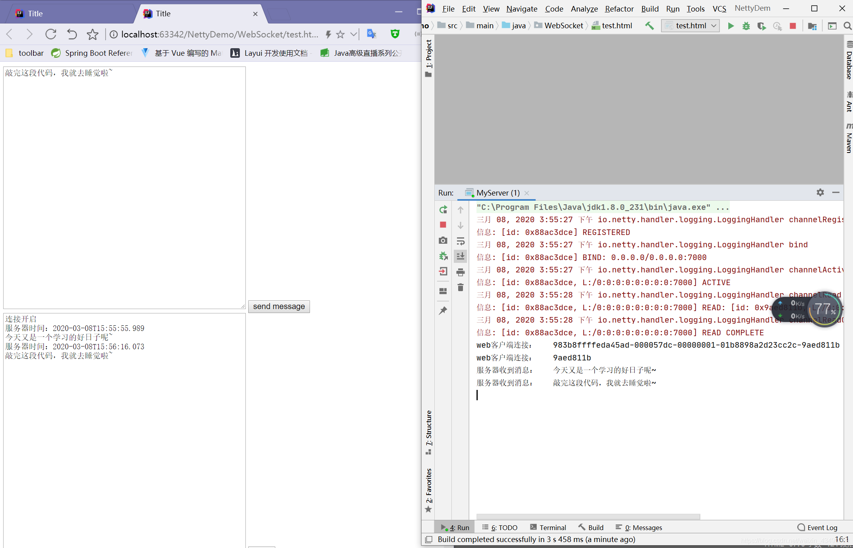Click the camera thread dump icon
Screen dimensions: 853x548
pos(443,241)
